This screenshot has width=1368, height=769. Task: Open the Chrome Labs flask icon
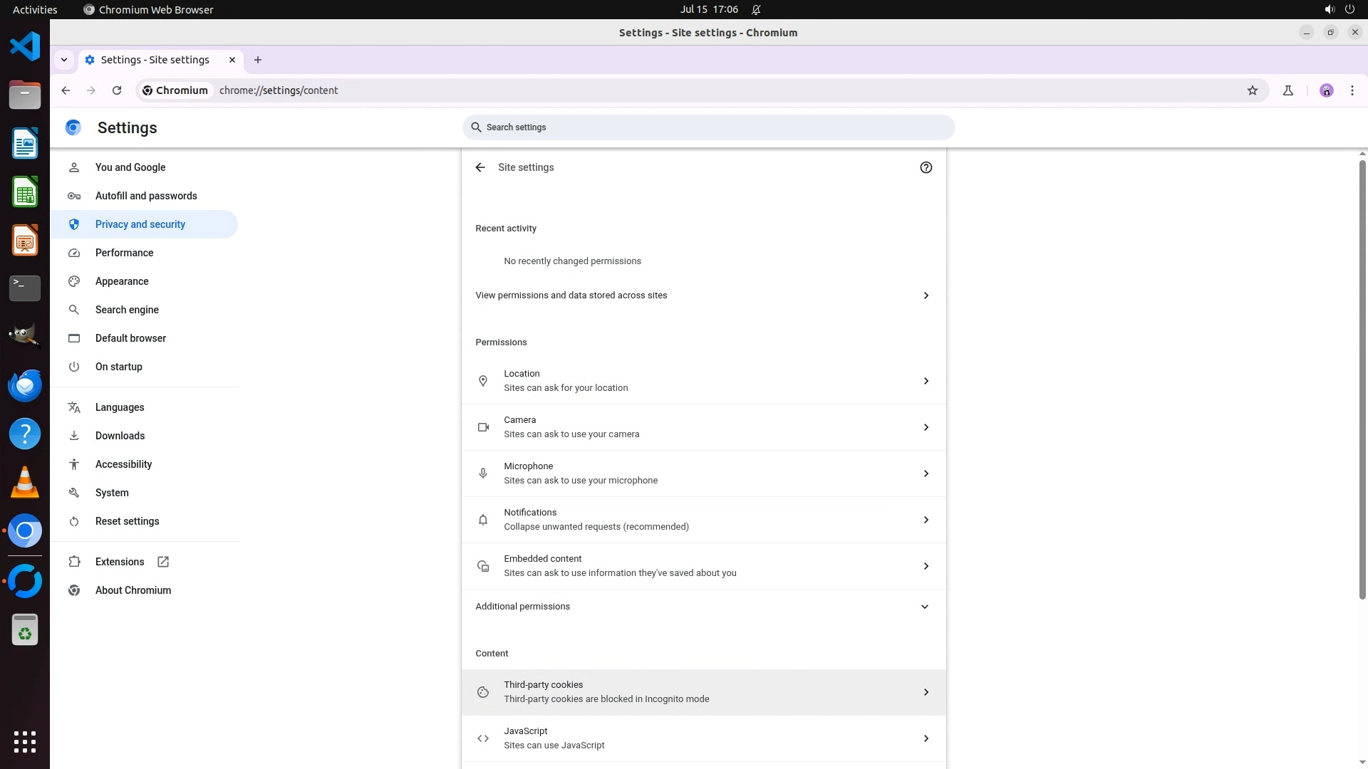(1288, 90)
